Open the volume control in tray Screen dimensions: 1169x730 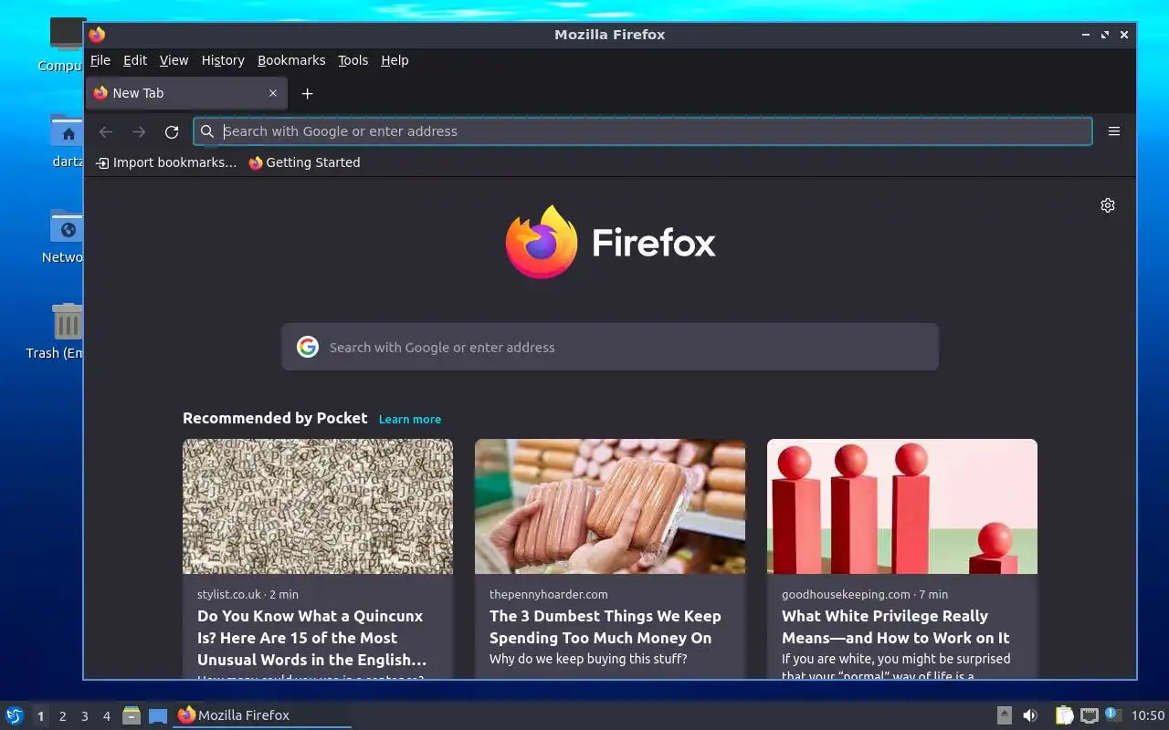1030,715
